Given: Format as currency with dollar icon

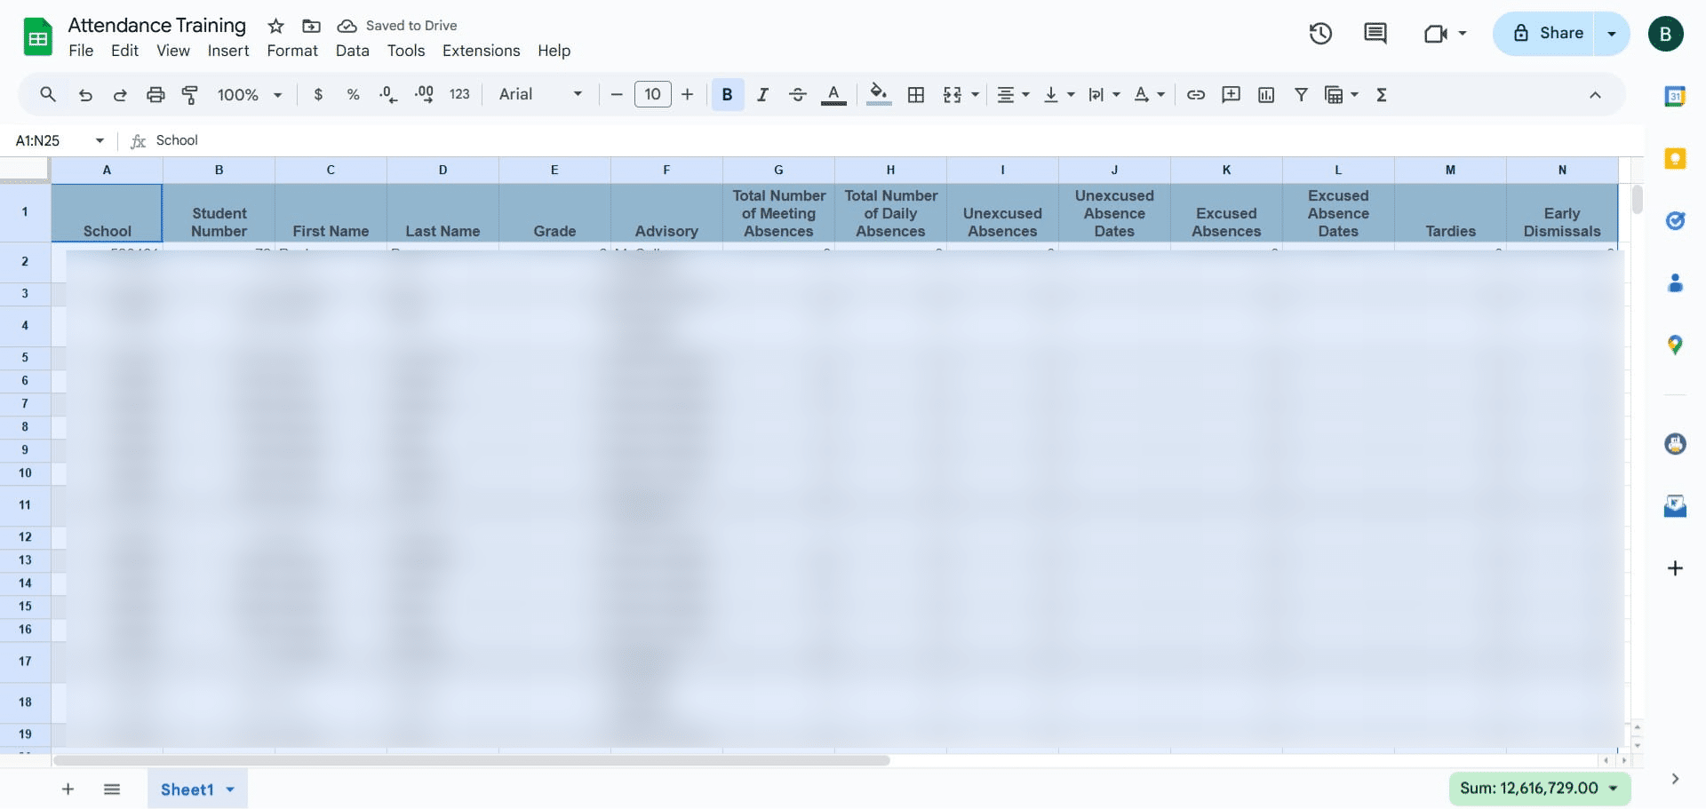Looking at the screenshot, I should tap(318, 94).
